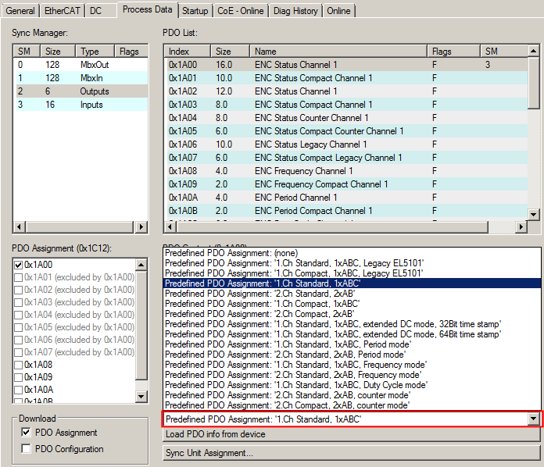Choose '2.Ch Standard, 2xAB' assignment
Viewport: 544px width, 467px height.
pyautogui.click(x=352, y=294)
